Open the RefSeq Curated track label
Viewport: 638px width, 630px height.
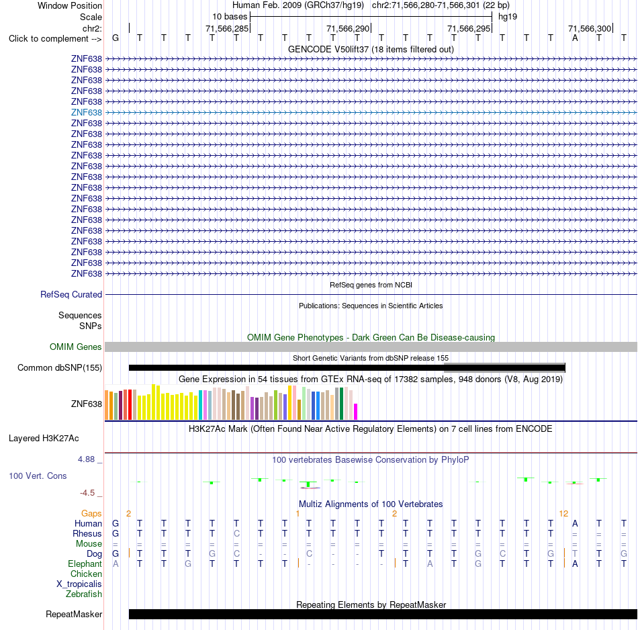71,294
